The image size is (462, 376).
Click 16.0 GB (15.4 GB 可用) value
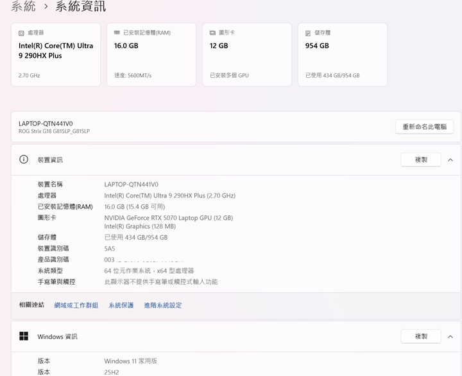click(134, 206)
